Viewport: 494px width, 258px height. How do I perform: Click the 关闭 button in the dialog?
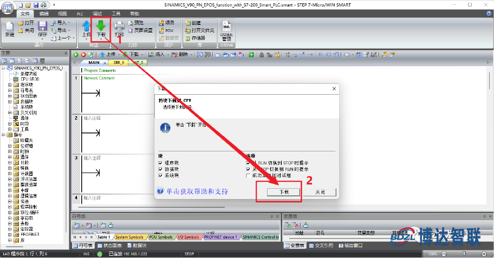click(320, 192)
